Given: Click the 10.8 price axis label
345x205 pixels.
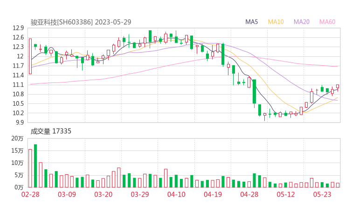Looking at the screenshot, I should pos(18,94).
